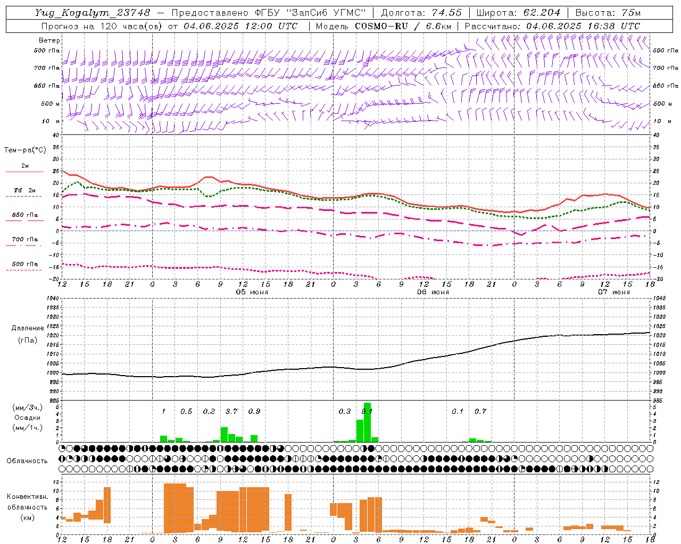The image size is (681, 544).
Task: Click the '0.7' three-hour precipitation value
Action: point(480,411)
